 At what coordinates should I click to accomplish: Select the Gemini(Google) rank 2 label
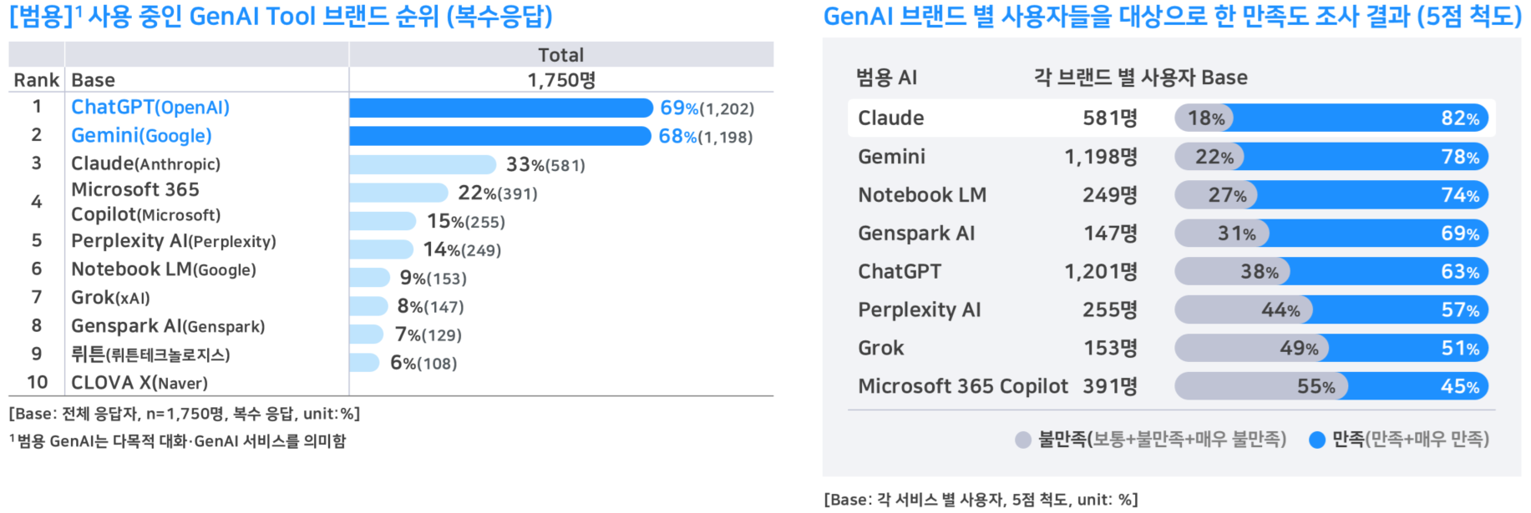coord(141,135)
